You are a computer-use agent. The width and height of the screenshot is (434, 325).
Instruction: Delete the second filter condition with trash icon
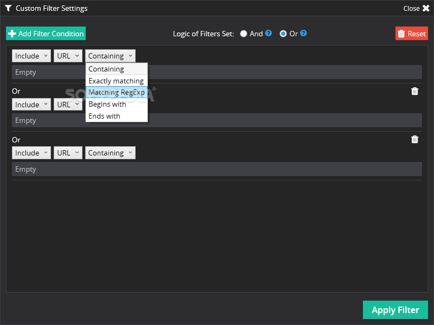[414, 91]
